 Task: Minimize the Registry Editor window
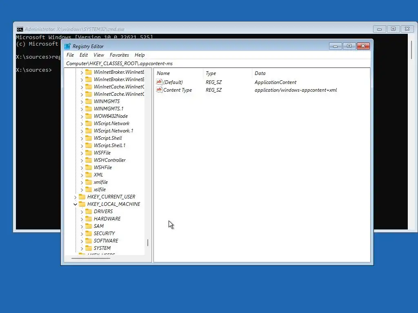336,46
